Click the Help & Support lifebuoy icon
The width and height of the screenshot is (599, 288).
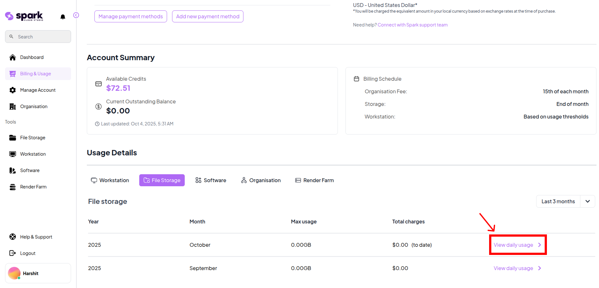(x=13, y=237)
